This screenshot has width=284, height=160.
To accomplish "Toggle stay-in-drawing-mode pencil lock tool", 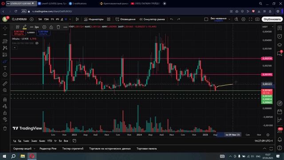I will tap(5, 106).
